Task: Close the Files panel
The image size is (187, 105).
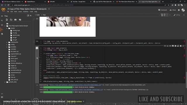Action: [31, 15]
